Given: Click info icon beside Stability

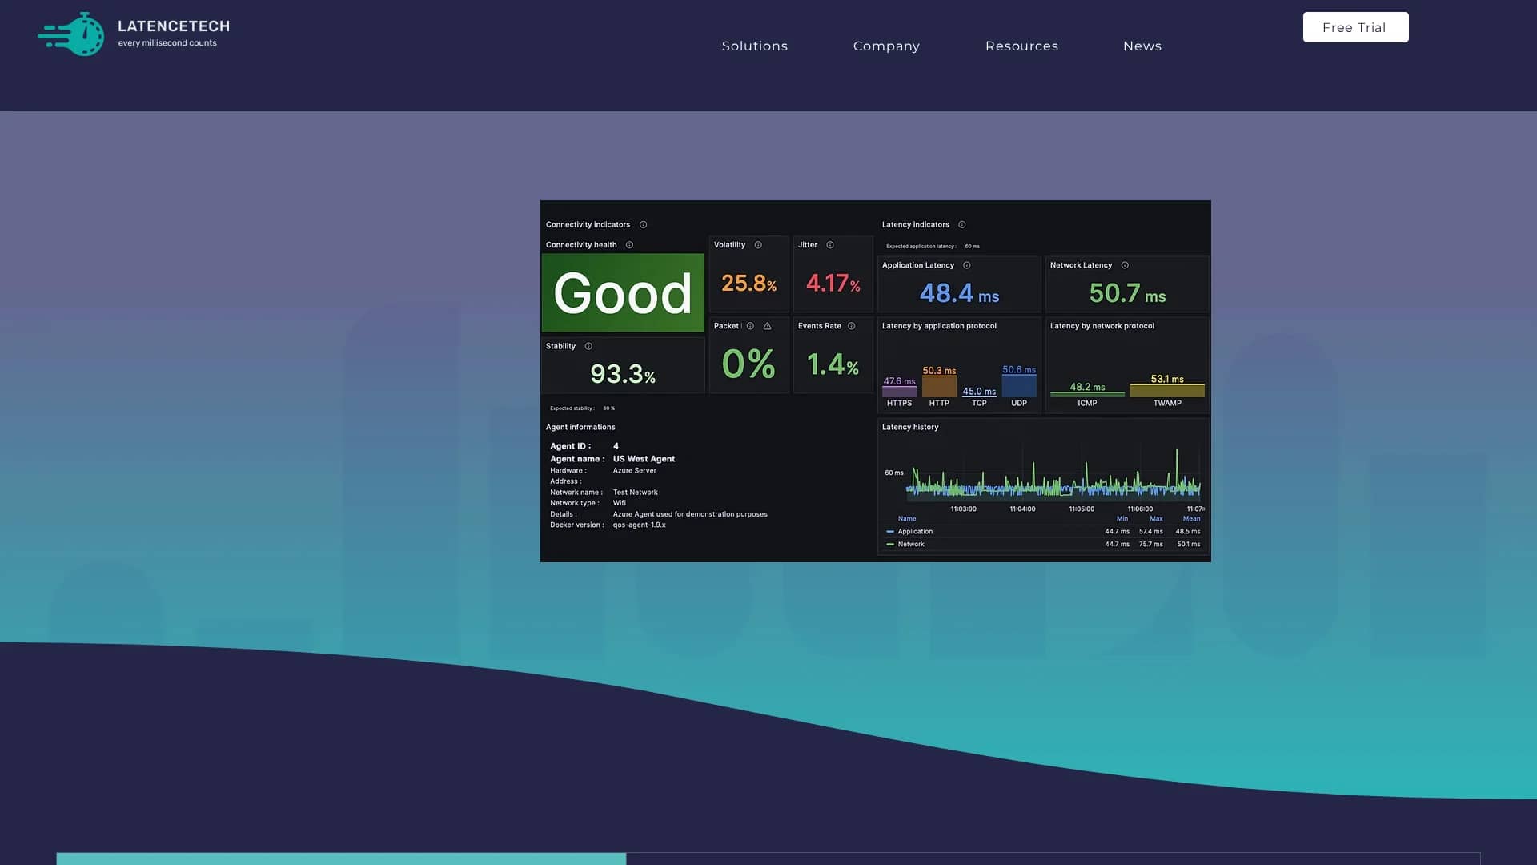Looking at the screenshot, I should [x=588, y=346].
